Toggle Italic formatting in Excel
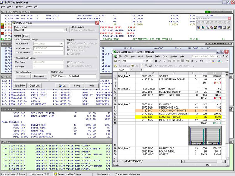Screen dimensions: 235x176 (x=160, y=61)
